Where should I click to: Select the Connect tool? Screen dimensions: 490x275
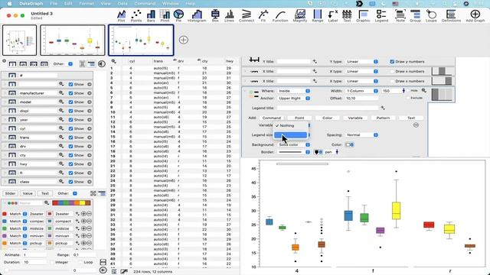247,15
